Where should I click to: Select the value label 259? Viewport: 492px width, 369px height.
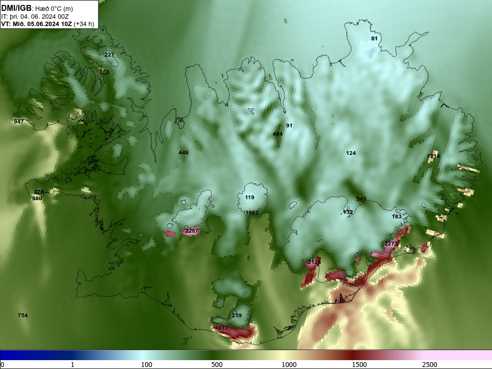[x=237, y=315]
